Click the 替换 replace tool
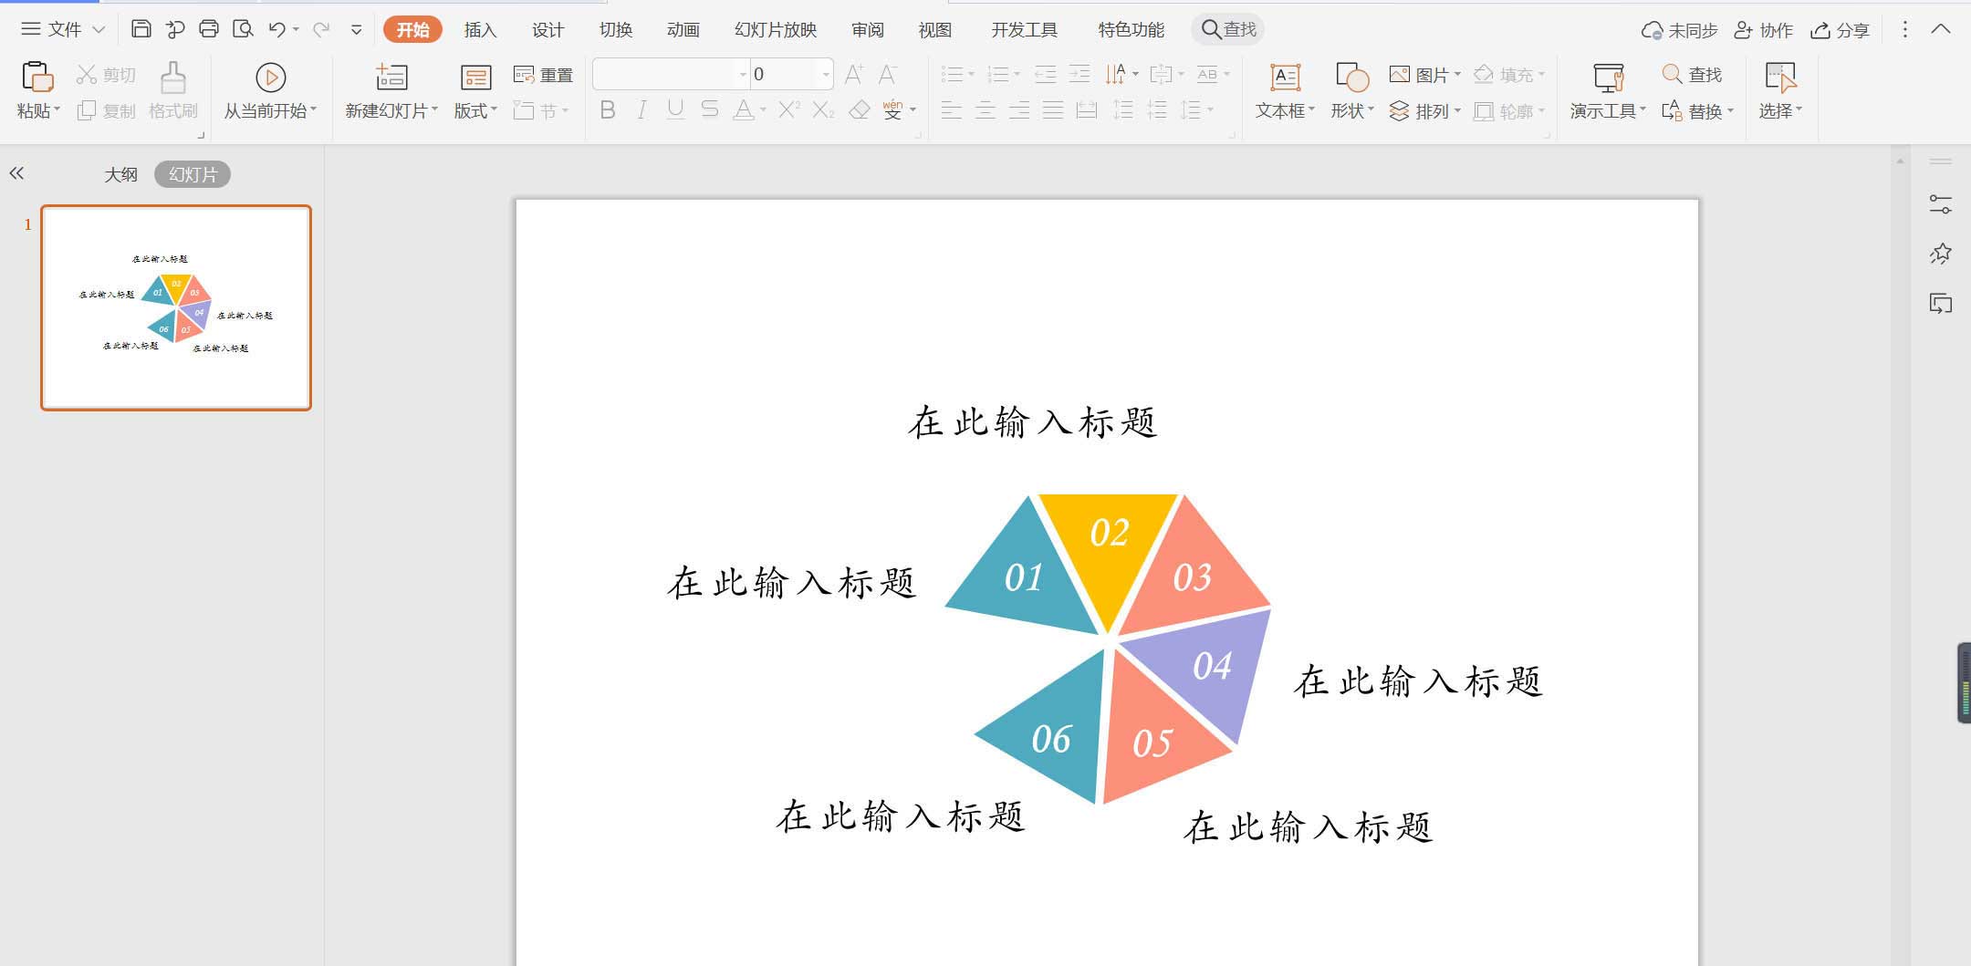The width and height of the screenshot is (1971, 966). [1697, 111]
